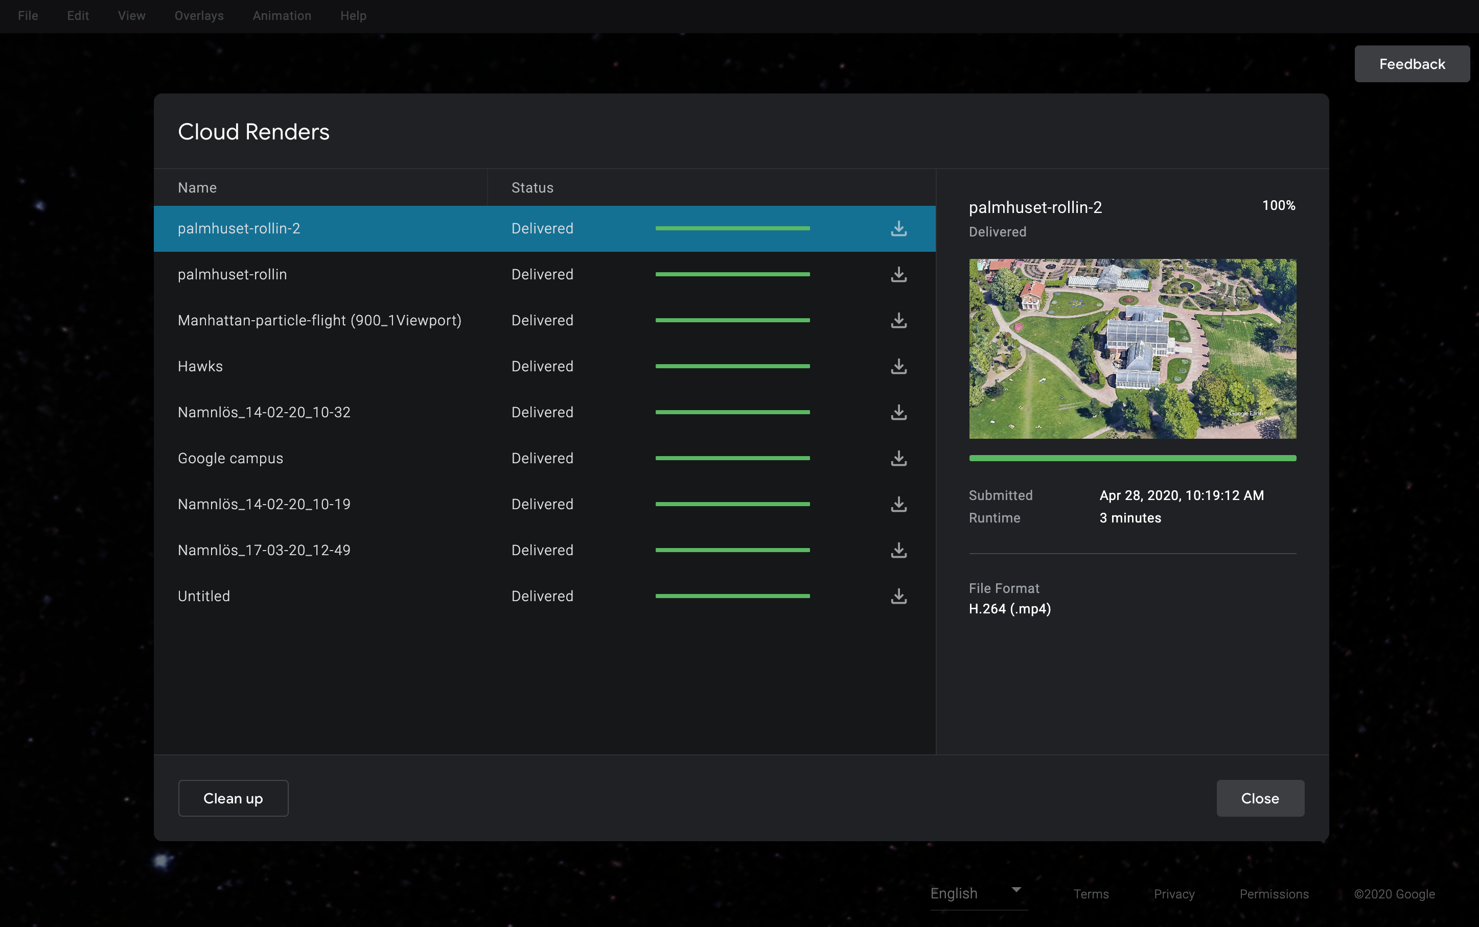Download the Google campus render
1479x927 pixels.
898,459
